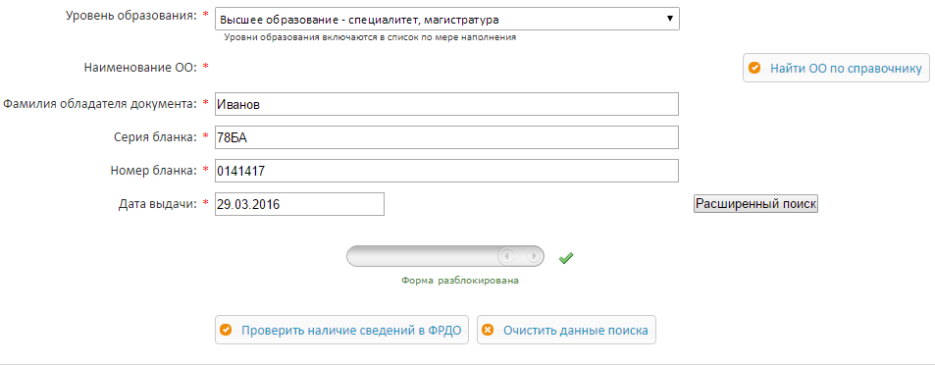Click the left arrow on the slider handle

[507, 256]
